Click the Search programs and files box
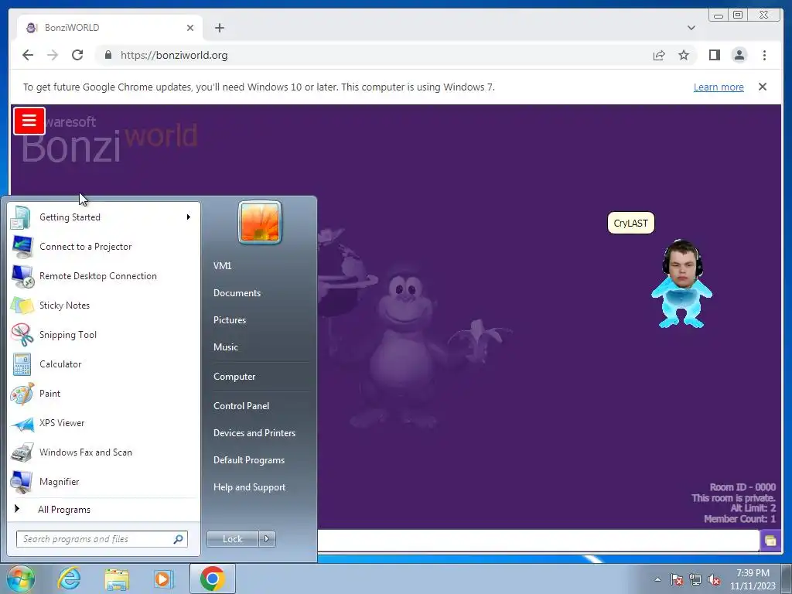 [x=101, y=539]
